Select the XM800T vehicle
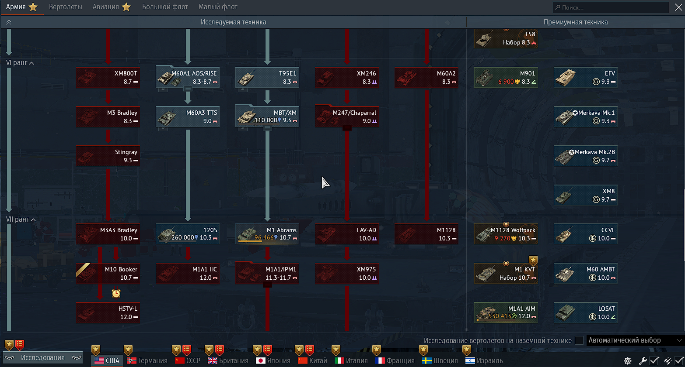685x367 pixels. 108,77
